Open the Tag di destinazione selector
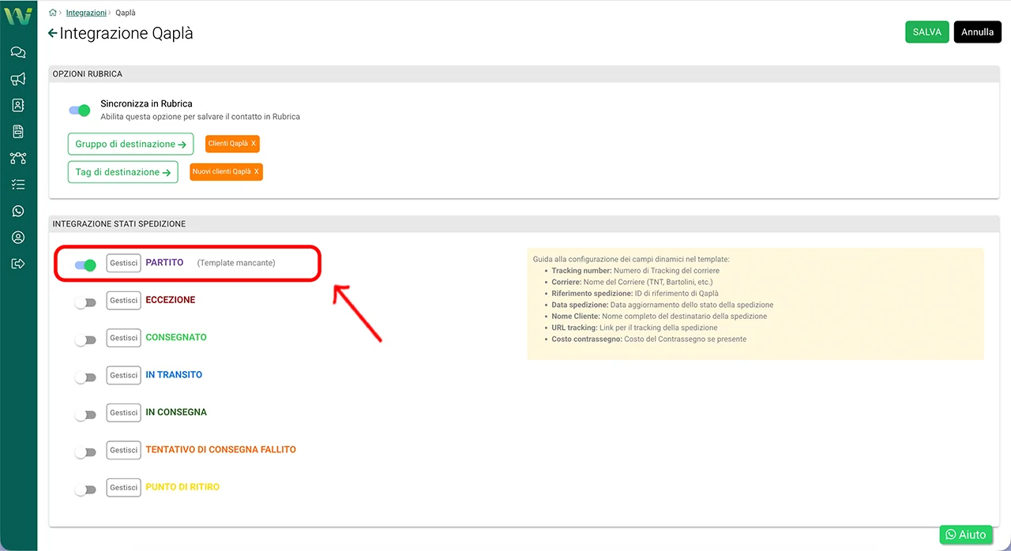Viewport: 1011px width, 551px height. 122,172
